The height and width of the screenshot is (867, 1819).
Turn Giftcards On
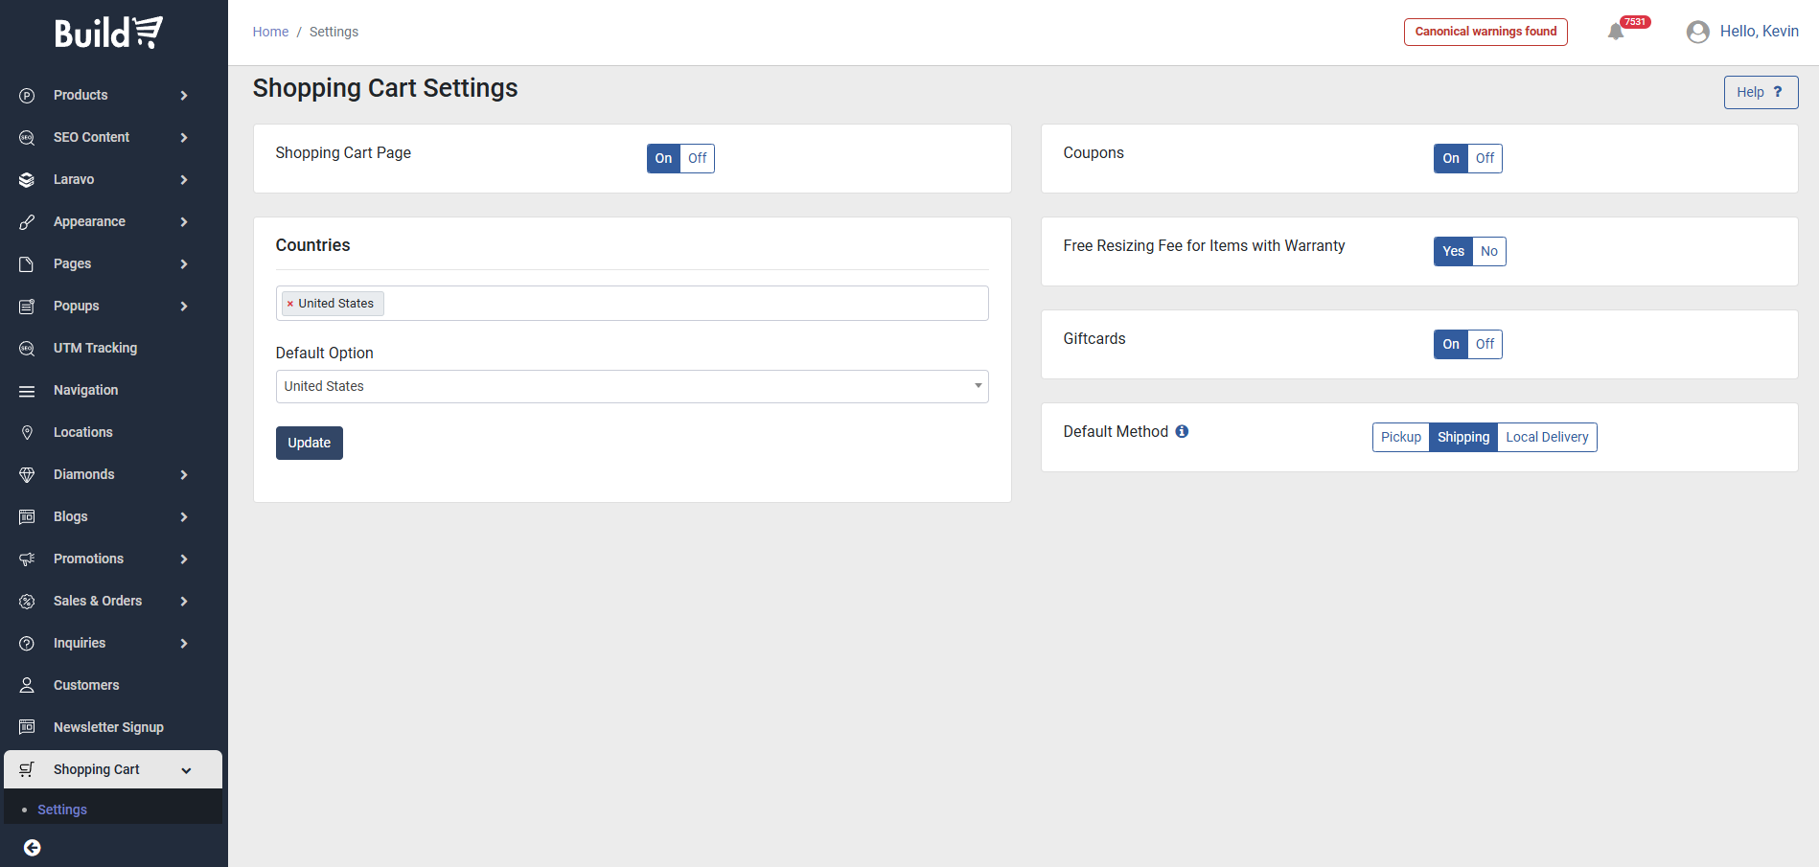(x=1451, y=344)
